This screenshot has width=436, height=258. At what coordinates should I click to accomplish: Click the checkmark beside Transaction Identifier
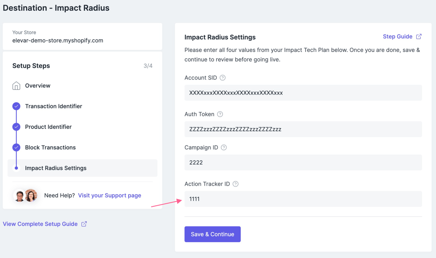[16, 106]
